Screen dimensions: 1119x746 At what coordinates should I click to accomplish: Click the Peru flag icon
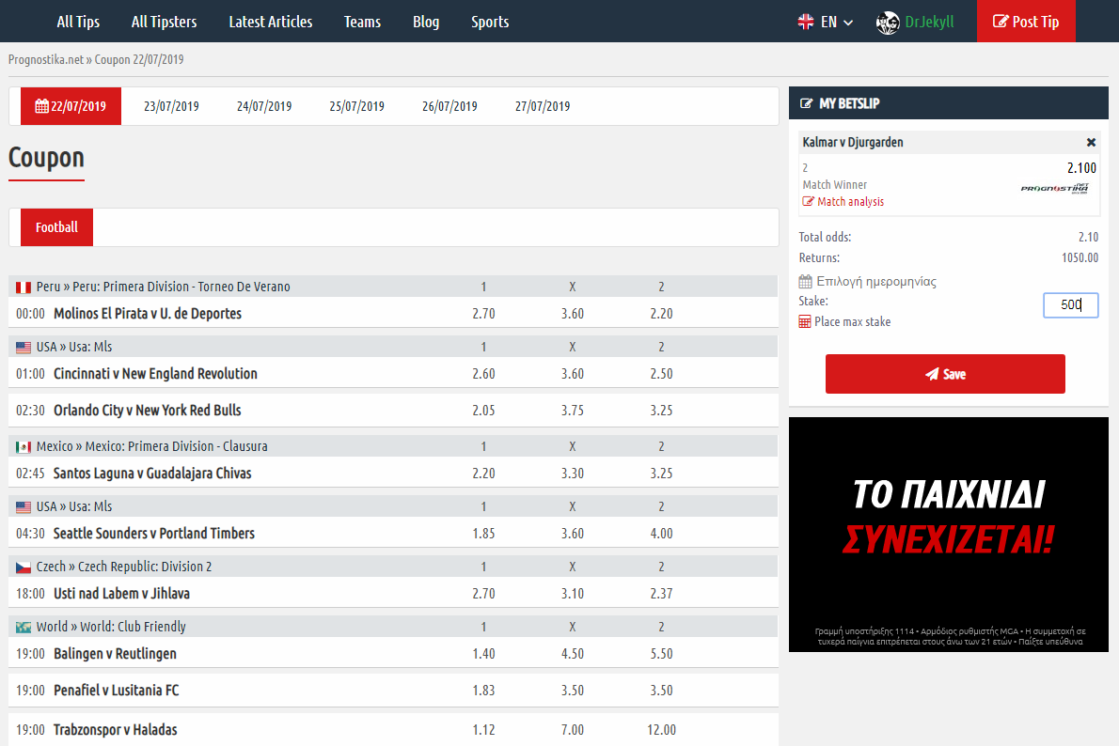[24, 288]
